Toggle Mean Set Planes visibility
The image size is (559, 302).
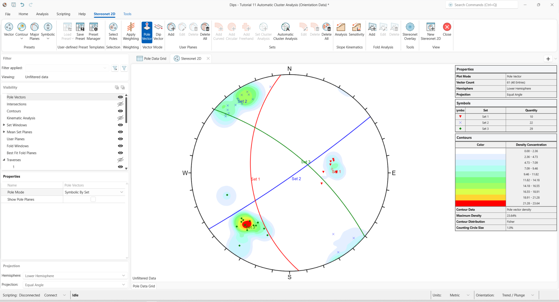[120, 132]
